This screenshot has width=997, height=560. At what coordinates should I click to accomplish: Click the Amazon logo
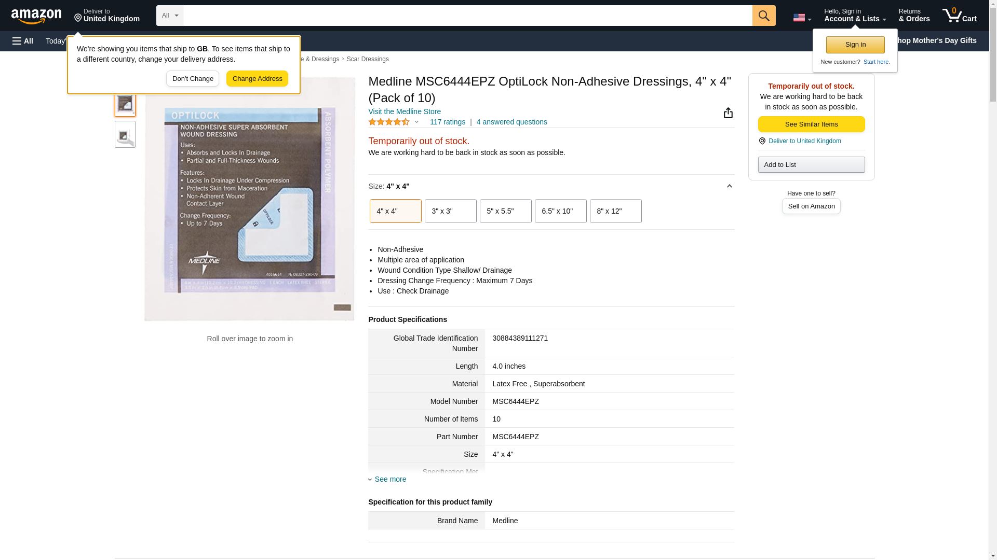36,17
